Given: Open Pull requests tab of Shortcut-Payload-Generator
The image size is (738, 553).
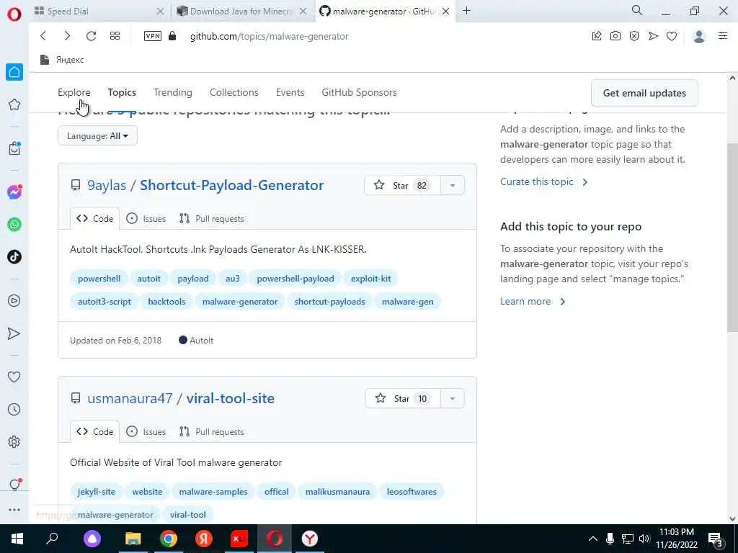Looking at the screenshot, I should coord(212,219).
